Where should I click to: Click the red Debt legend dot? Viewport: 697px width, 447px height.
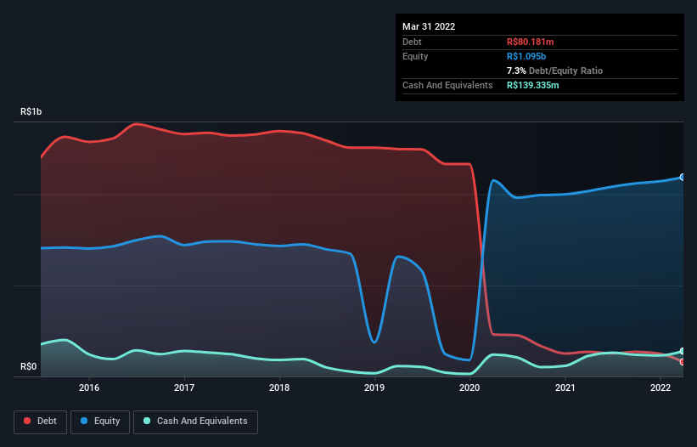tap(27, 421)
